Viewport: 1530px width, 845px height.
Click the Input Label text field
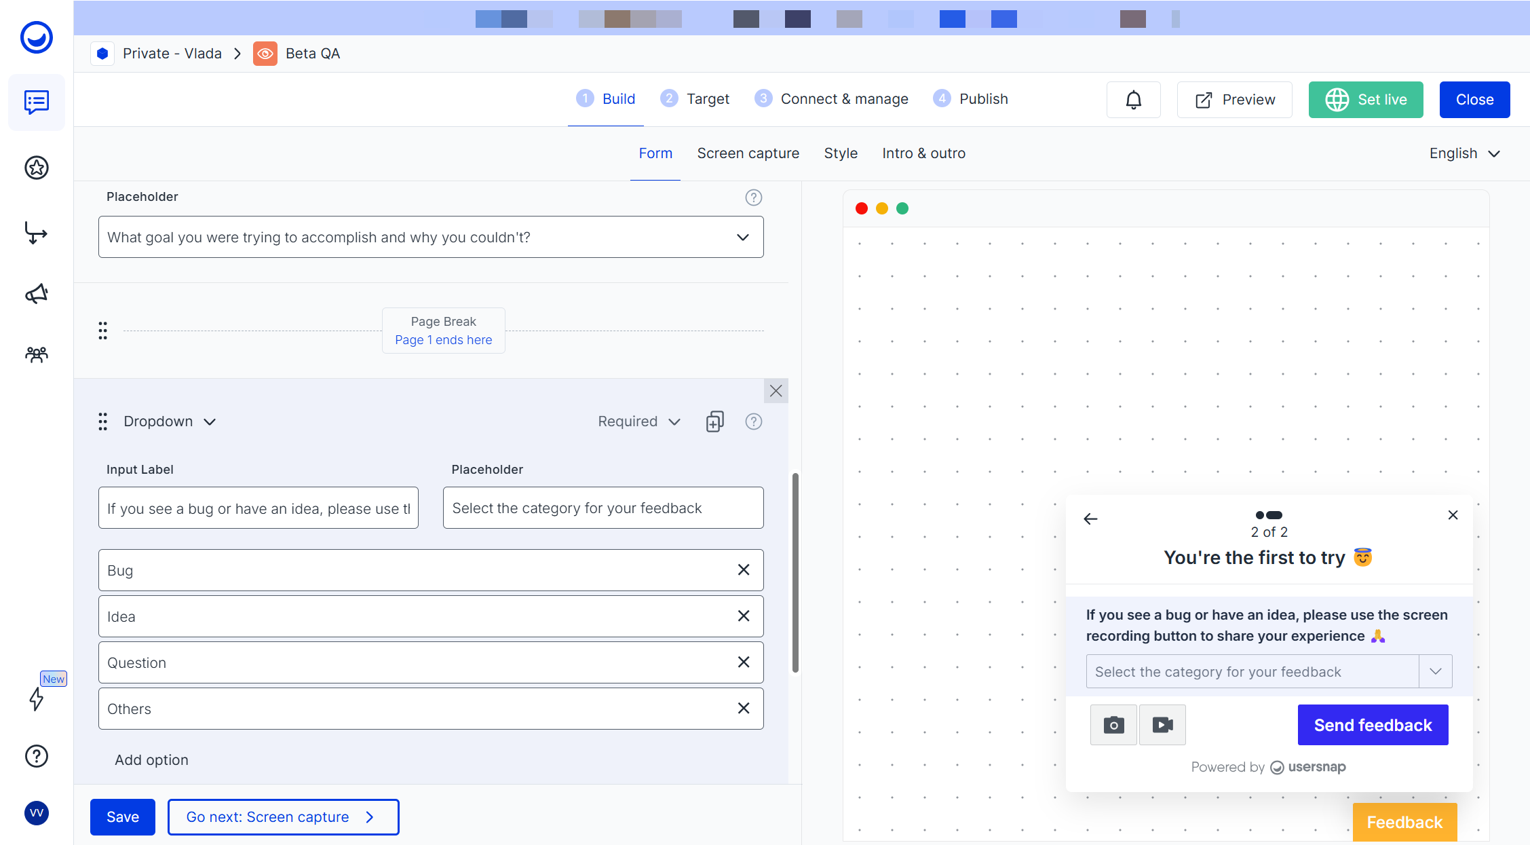[259, 508]
